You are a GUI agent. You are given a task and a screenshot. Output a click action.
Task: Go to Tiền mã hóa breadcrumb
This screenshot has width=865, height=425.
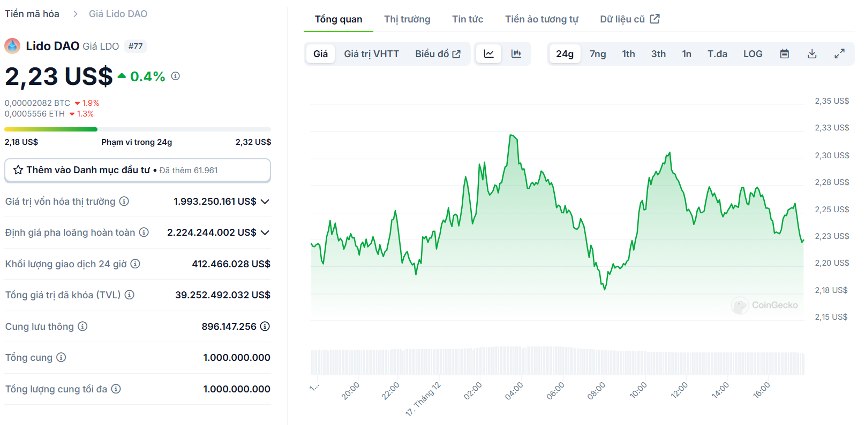click(x=32, y=14)
